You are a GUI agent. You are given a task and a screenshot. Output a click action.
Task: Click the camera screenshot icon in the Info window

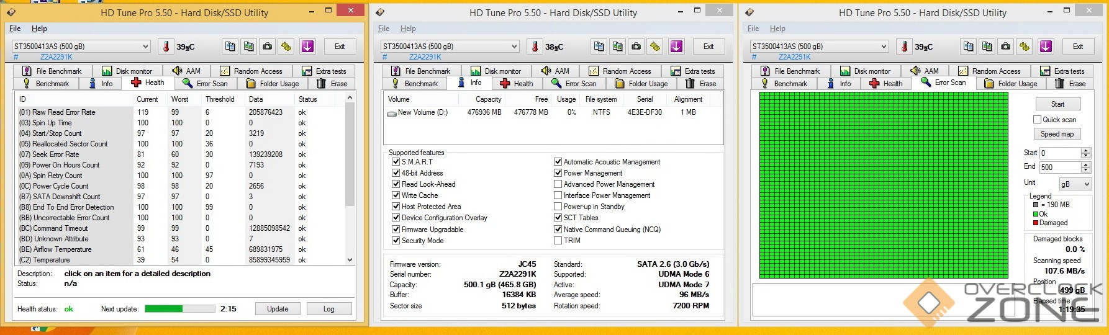click(636, 47)
